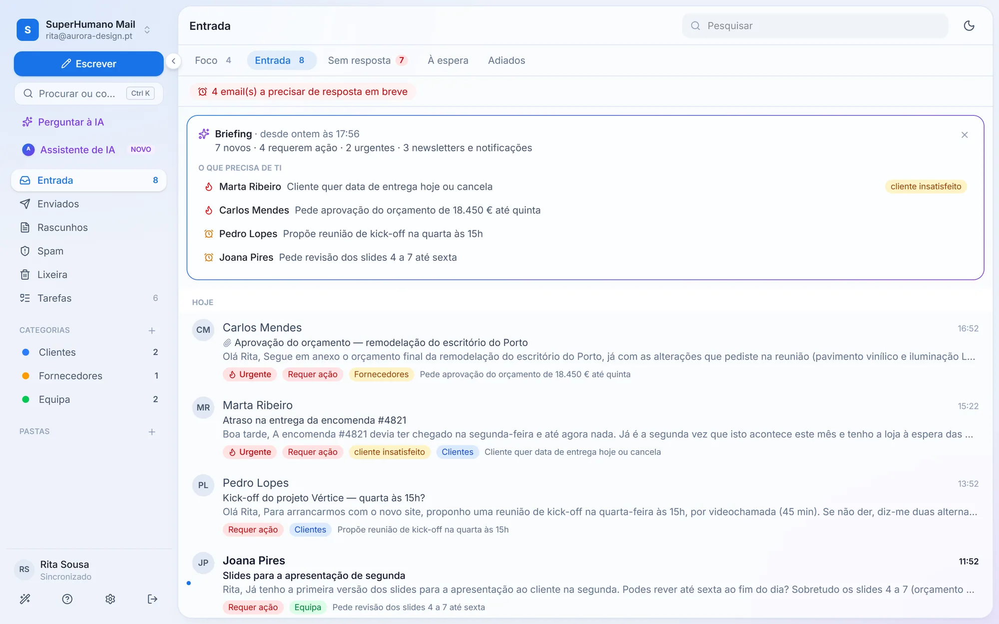
Task: Open settings gear icon
Action: [110, 599]
